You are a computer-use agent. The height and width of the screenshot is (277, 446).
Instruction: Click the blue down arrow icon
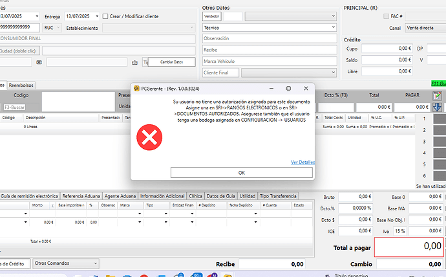click(437, 107)
